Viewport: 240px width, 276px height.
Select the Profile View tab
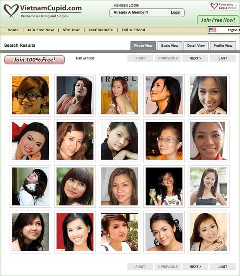(223, 45)
